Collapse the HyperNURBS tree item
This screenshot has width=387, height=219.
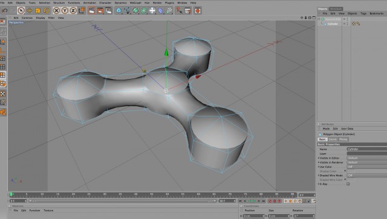click(319, 19)
